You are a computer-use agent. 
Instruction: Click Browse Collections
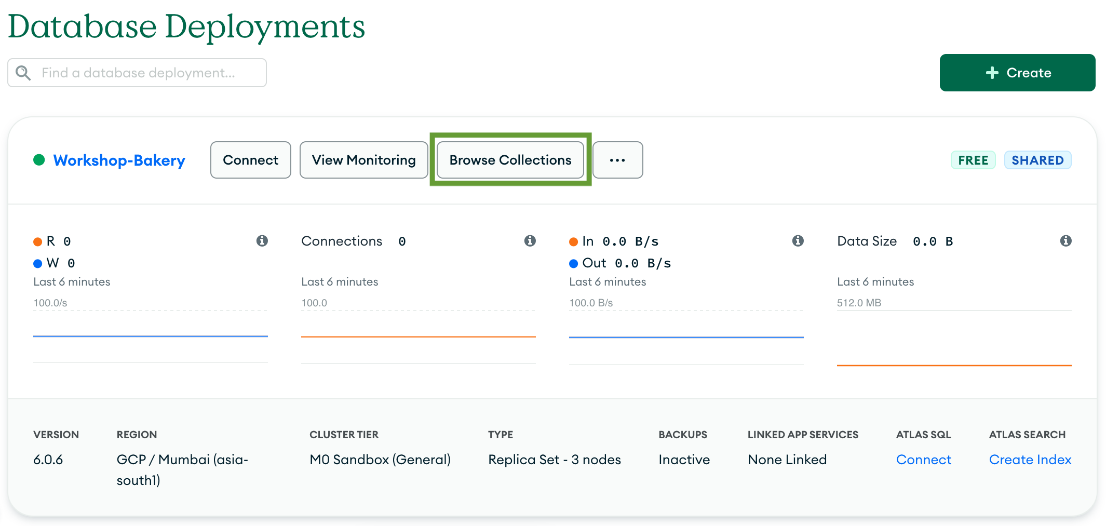510,160
